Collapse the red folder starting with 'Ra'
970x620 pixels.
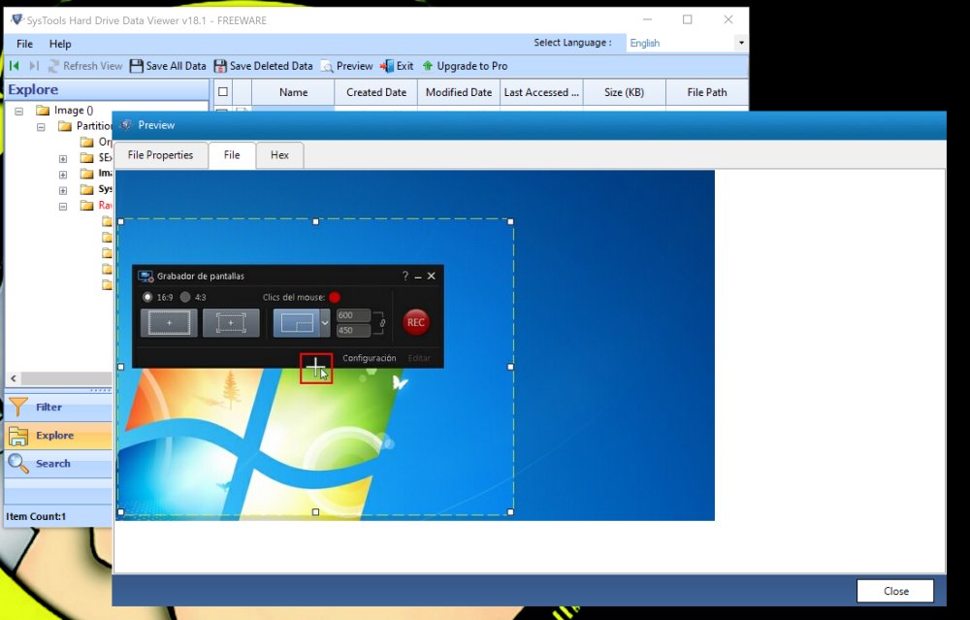click(x=63, y=207)
